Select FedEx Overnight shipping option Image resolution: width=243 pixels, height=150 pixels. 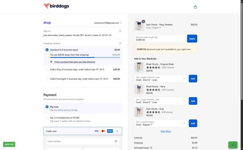[47, 79]
